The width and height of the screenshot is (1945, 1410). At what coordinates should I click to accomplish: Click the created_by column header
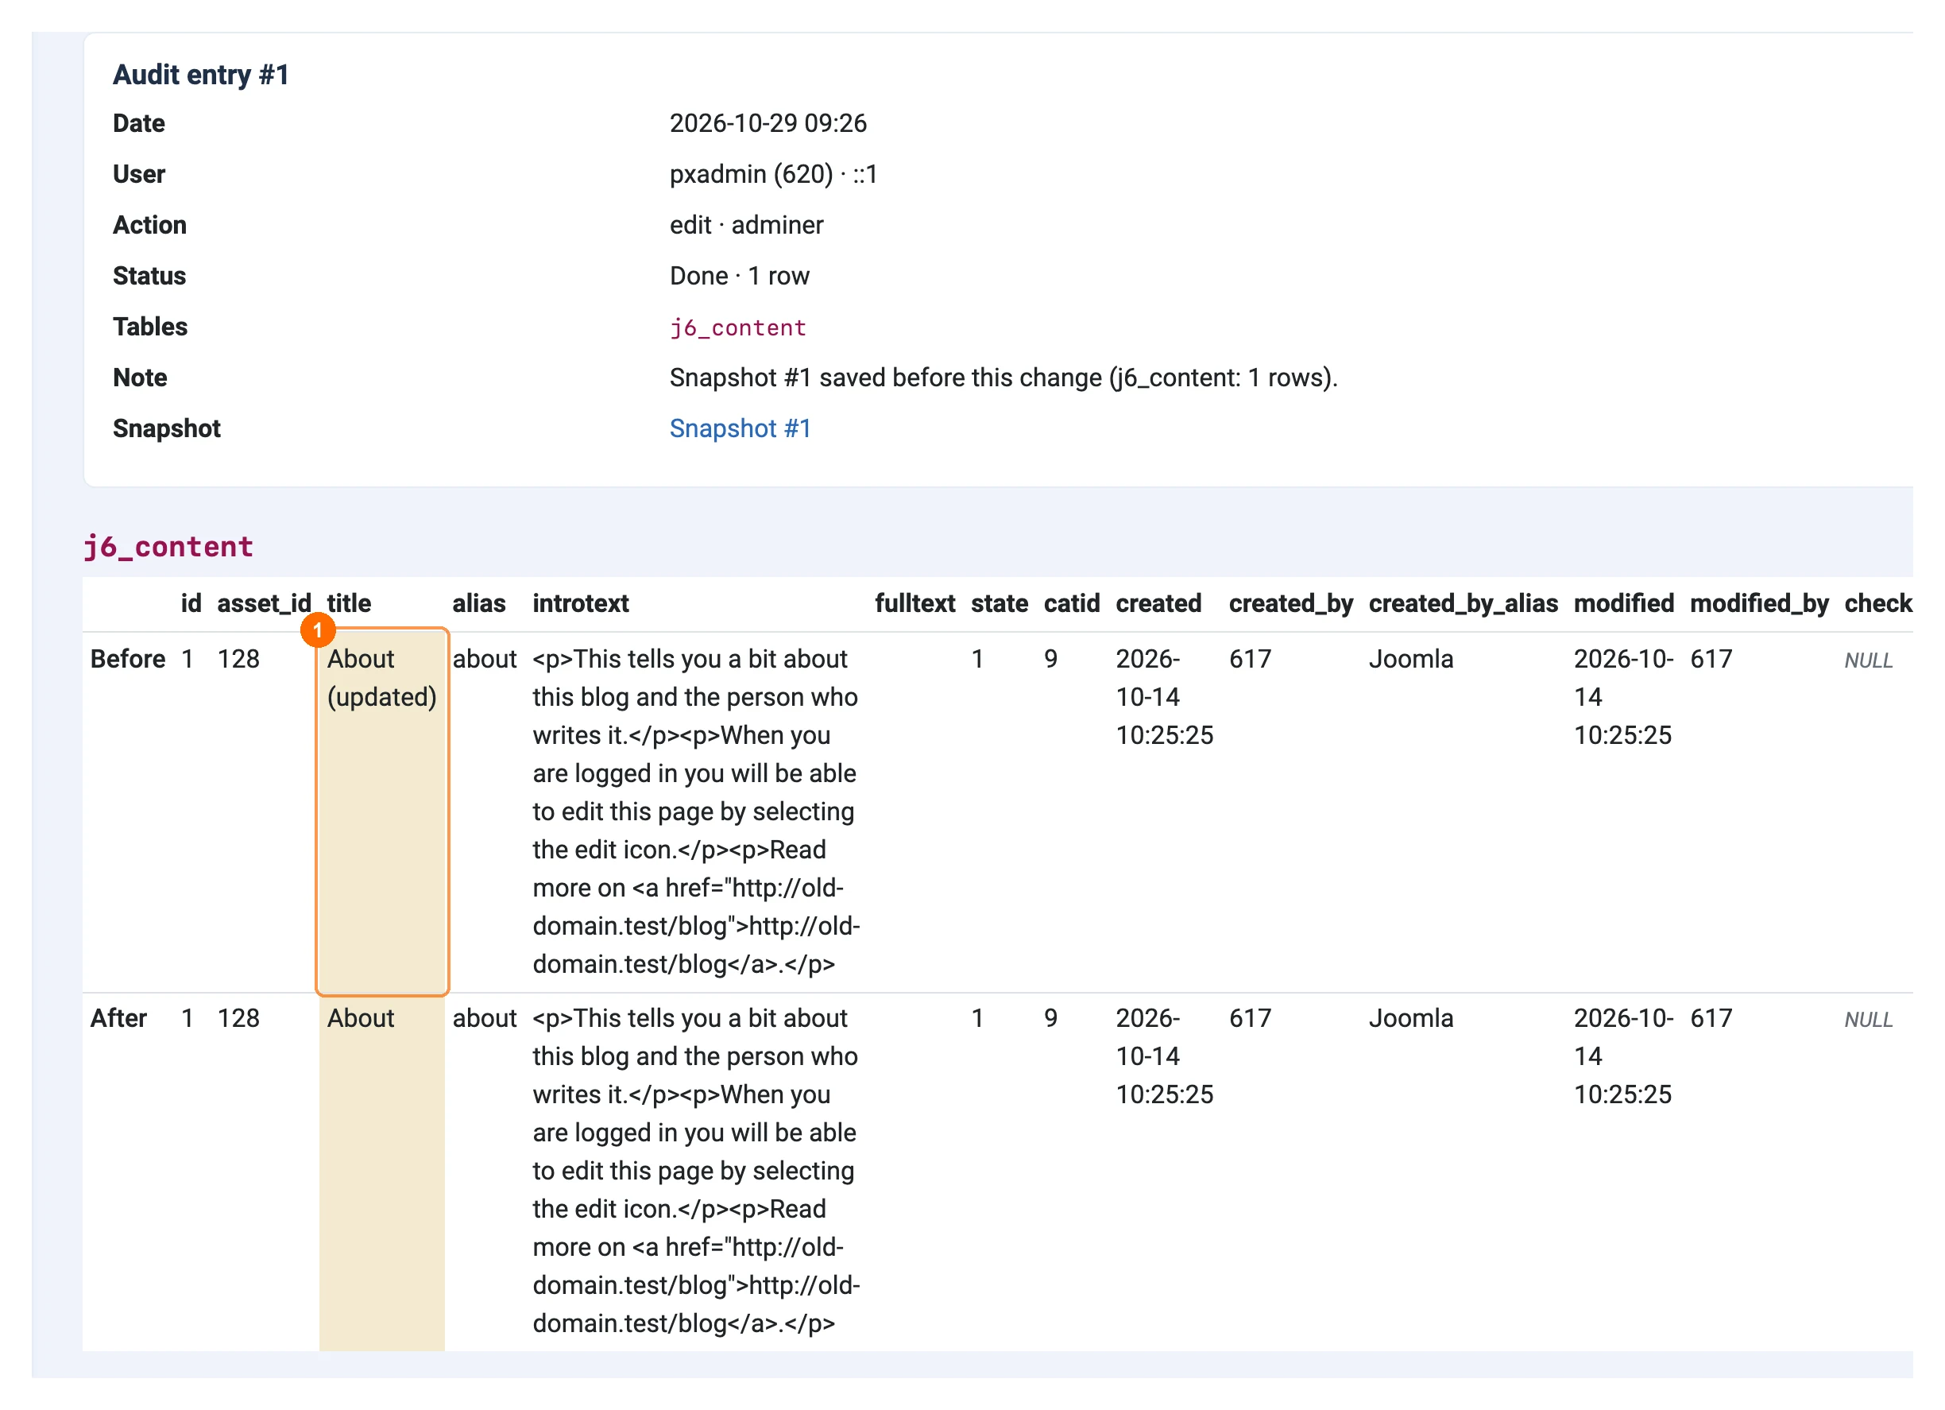(1290, 603)
